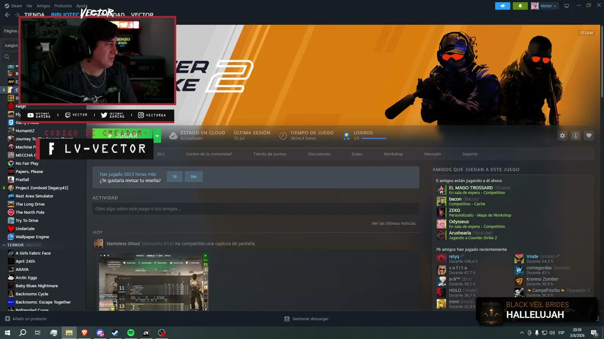The width and height of the screenshot is (604, 339).
Task: Open the Amigos menu
Action: (x=43, y=6)
